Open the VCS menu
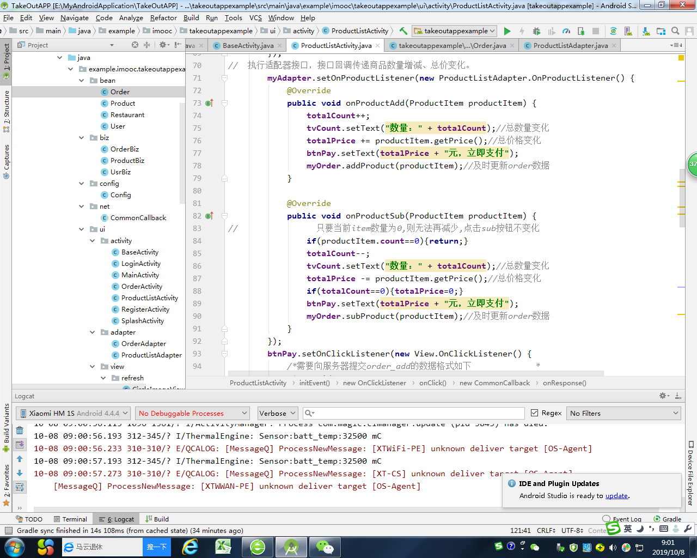The height and width of the screenshot is (558, 697). (255, 18)
